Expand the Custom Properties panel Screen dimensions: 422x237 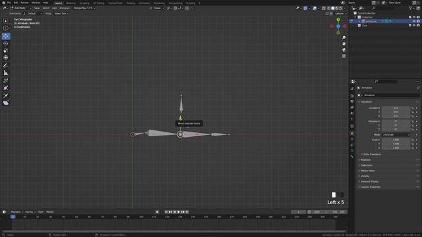(370, 187)
